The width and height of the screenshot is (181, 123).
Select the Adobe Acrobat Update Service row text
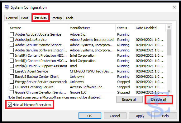click(x=38, y=34)
